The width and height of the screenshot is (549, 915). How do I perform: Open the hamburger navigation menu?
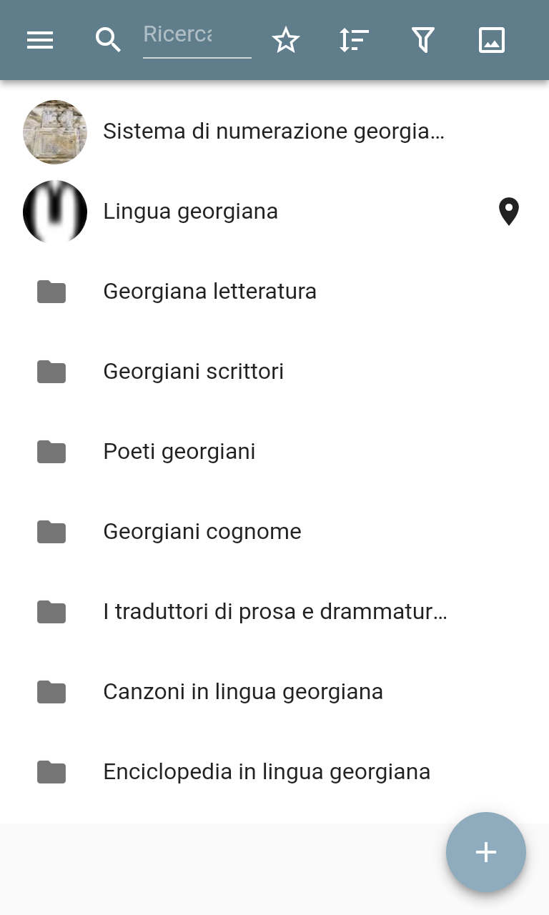(x=40, y=40)
